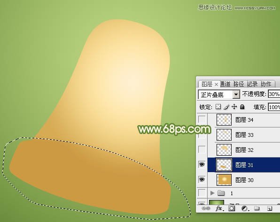Viewport: 280px width, 222px height.
Task: Expand group 1 with its triangle
Action: coord(212,193)
